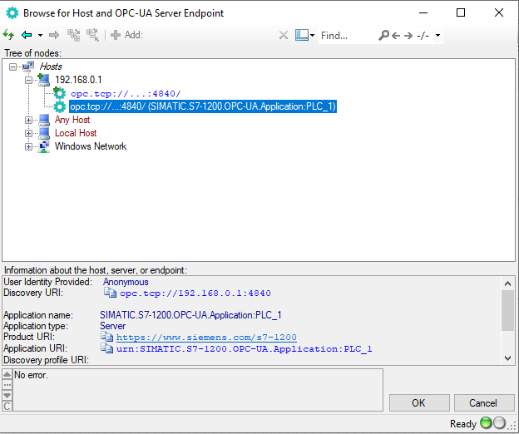Viewport: 519px width, 434px height.
Task: Click the plus Add button
Action: point(126,35)
